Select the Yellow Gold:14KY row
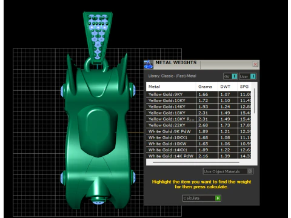 (198, 107)
